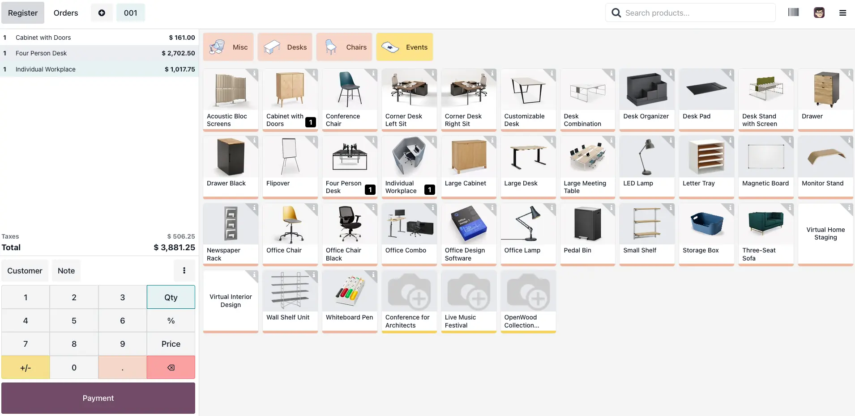The width and height of the screenshot is (855, 416).
Task: Switch numpad to Price mode
Action: pyautogui.click(x=171, y=344)
